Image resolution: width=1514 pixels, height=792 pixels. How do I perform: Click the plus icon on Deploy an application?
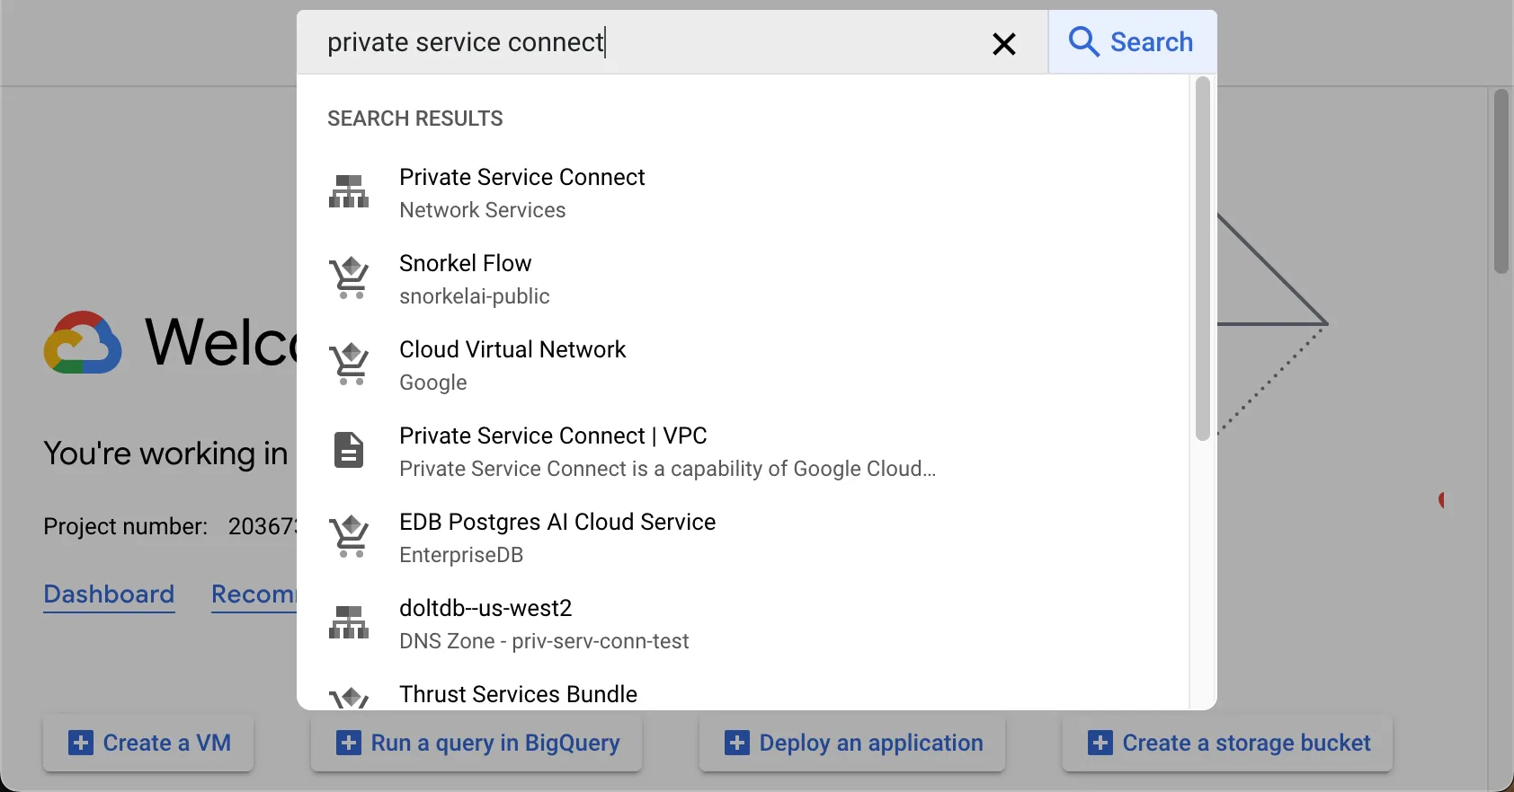(737, 744)
